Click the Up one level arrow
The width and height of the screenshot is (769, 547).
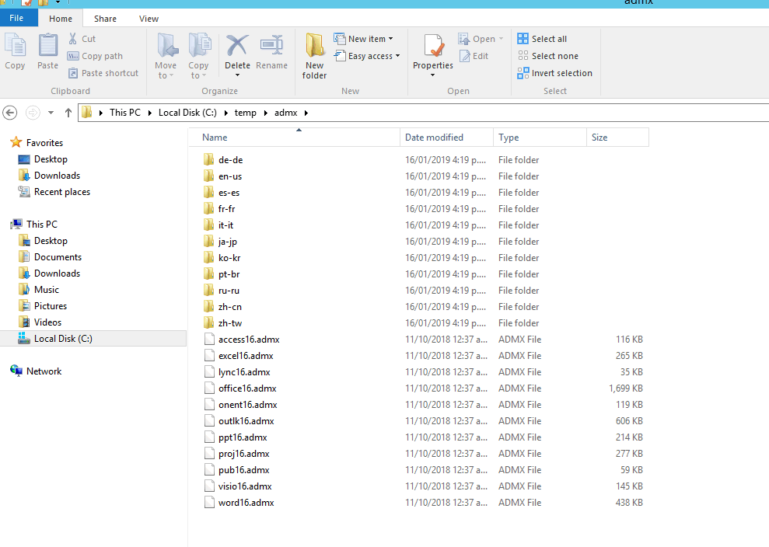[68, 113]
